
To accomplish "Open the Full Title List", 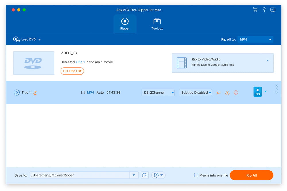I will pos(72,71).
